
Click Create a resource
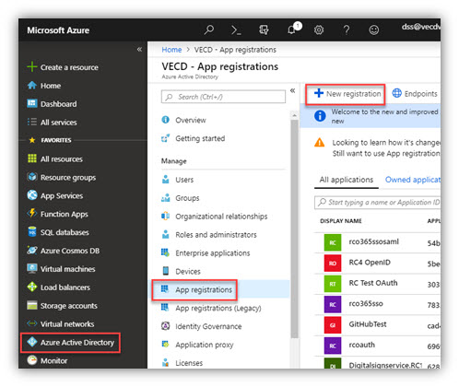(x=63, y=67)
